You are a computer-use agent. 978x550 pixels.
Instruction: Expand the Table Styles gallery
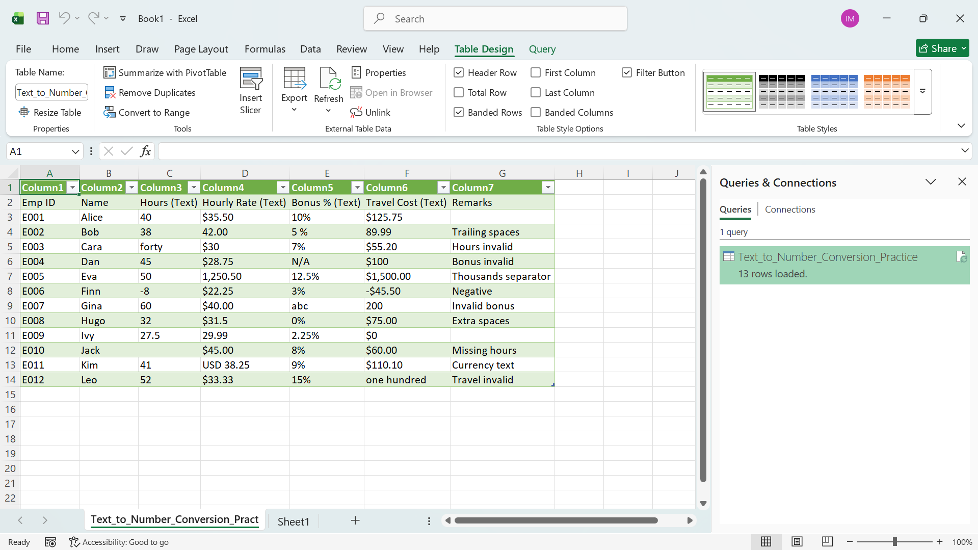pyautogui.click(x=922, y=92)
